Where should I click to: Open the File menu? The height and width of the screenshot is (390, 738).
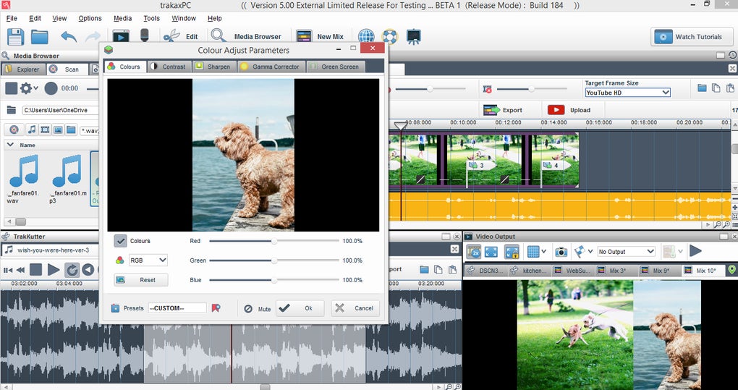tap(12, 18)
